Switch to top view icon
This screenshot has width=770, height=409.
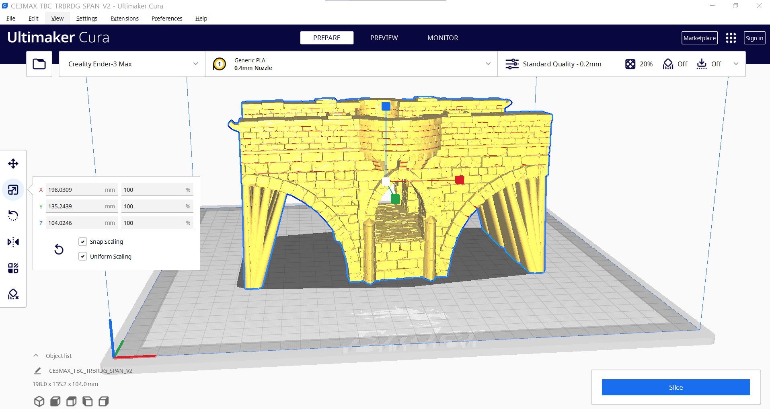(x=71, y=401)
